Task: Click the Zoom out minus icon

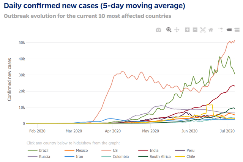Action: click(x=195, y=30)
